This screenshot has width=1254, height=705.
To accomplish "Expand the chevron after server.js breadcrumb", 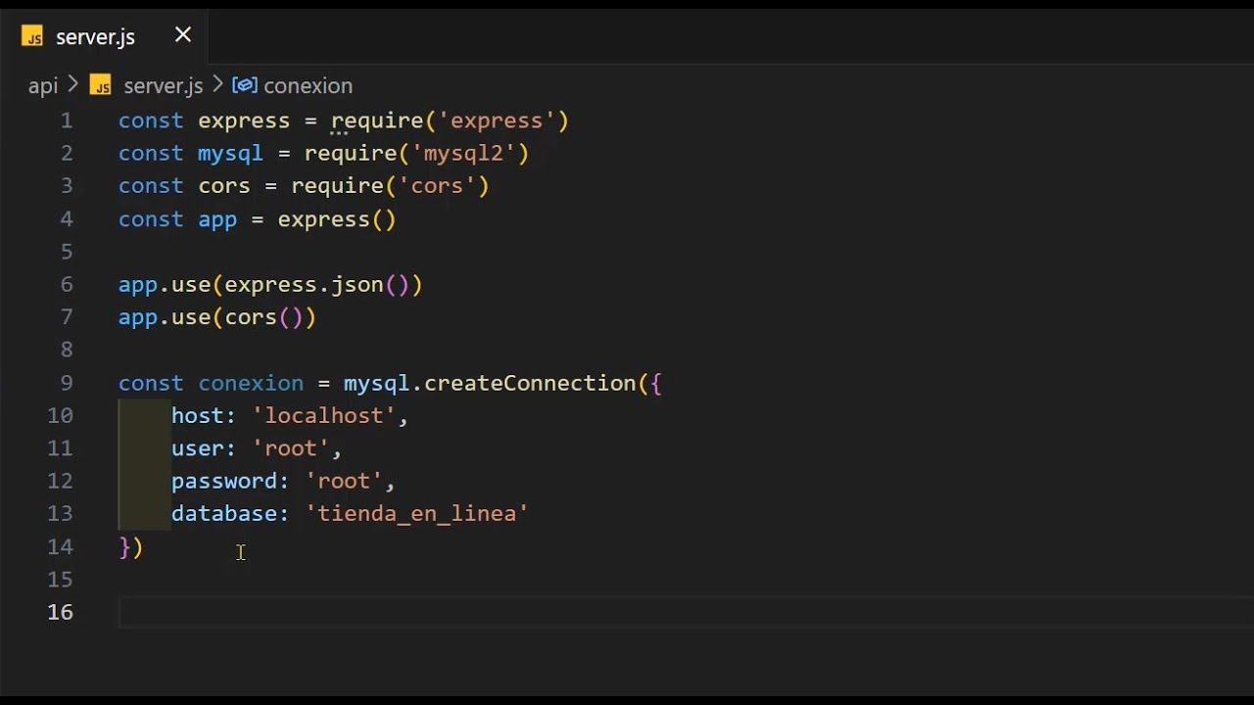I will [x=217, y=85].
